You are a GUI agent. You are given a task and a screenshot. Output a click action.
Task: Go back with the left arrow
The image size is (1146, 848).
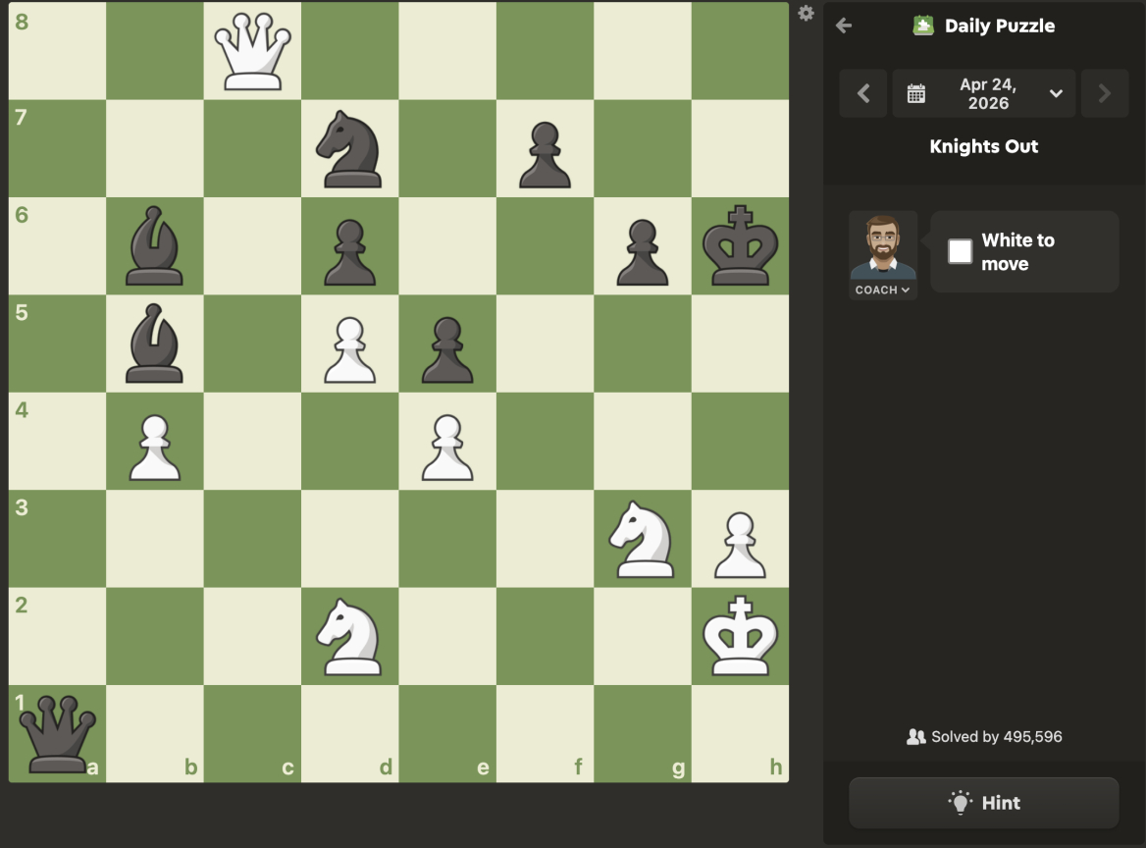(x=844, y=26)
